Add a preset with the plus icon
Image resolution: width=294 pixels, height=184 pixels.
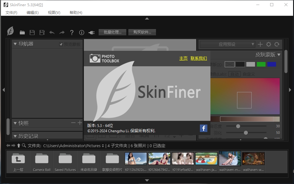click(260, 44)
